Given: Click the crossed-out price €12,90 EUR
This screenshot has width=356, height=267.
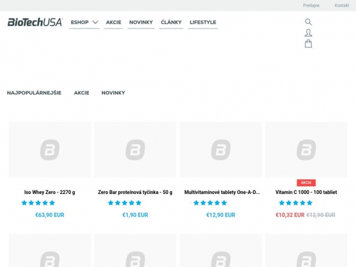Looking at the screenshot, I should tap(321, 215).
